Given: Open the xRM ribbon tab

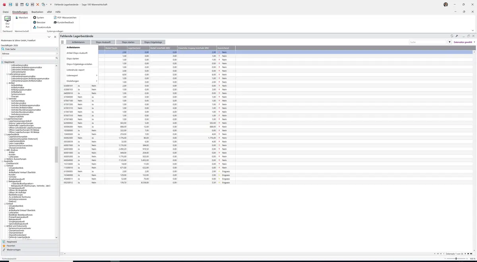Looking at the screenshot, I should (49, 12).
